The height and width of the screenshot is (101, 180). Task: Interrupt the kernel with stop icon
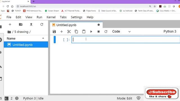(98, 31)
